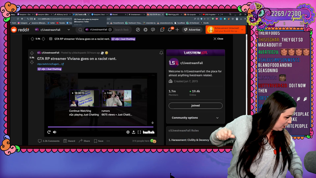Click the xQc Just Chatting post flair

49,69
